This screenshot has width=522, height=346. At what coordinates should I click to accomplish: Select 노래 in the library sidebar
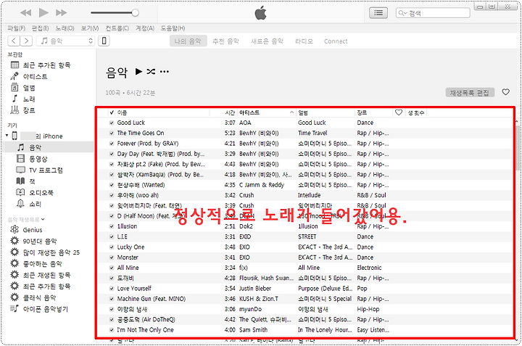pyautogui.click(x=29, y=99)
